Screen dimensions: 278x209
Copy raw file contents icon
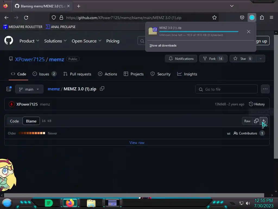pyautogui.click(x=256, y=121)
